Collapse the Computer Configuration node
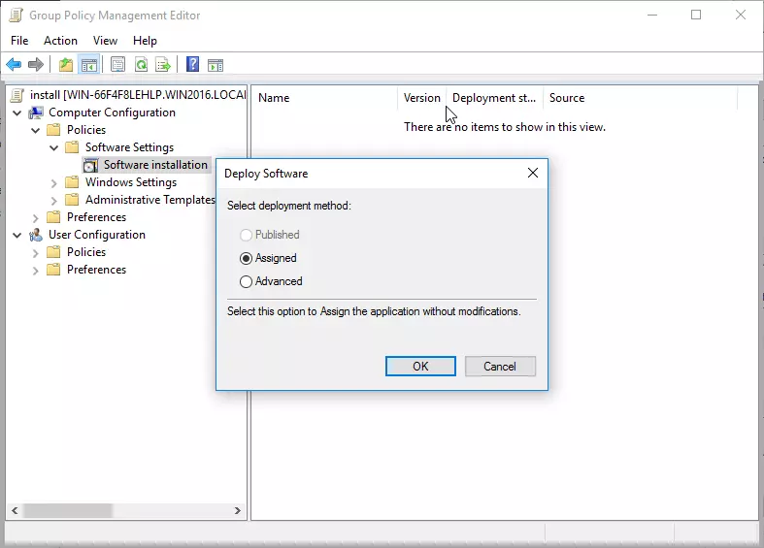Viewport: 764px width, 548px height. [17, 113]
